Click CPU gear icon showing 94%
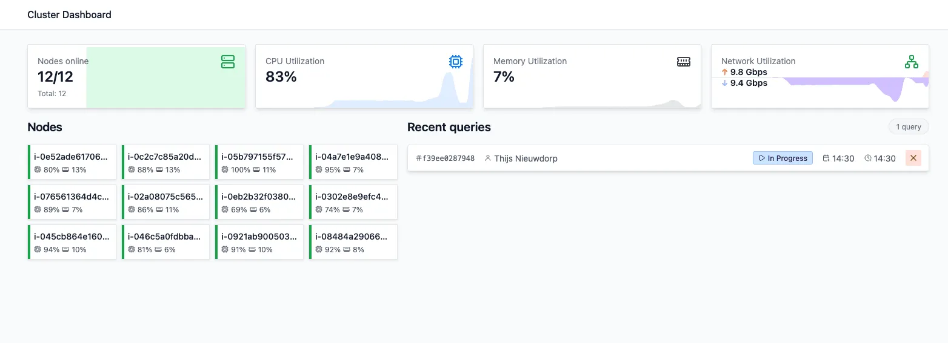 (38, 250)
